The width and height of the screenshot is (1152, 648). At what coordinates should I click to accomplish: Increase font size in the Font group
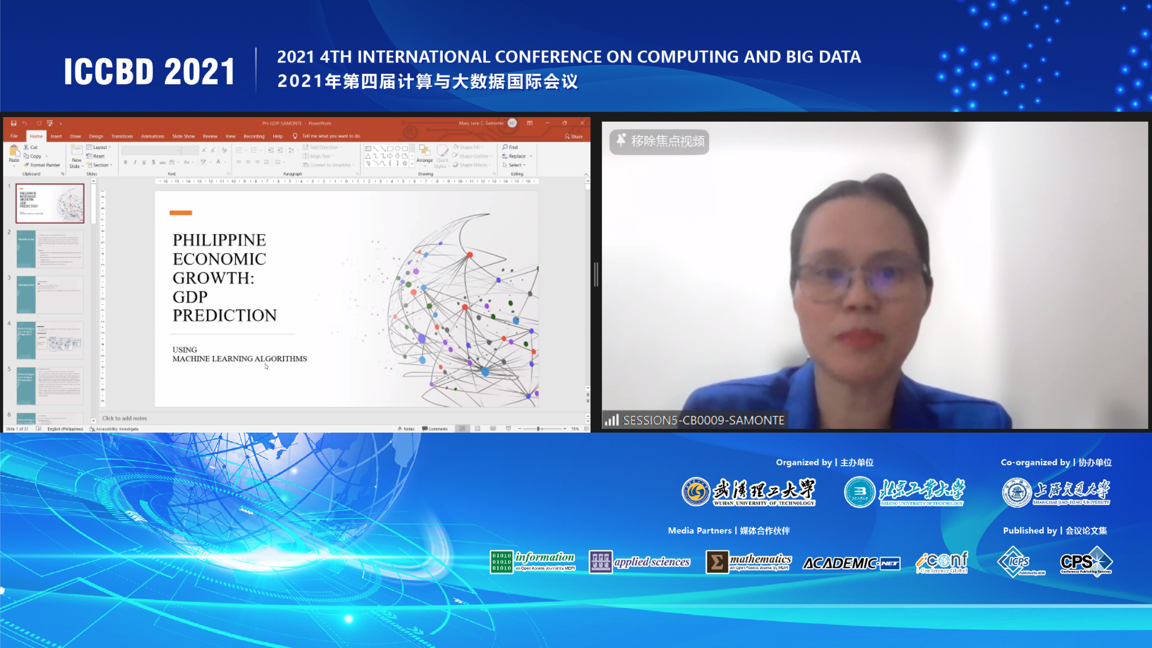(x=204, y=150)
